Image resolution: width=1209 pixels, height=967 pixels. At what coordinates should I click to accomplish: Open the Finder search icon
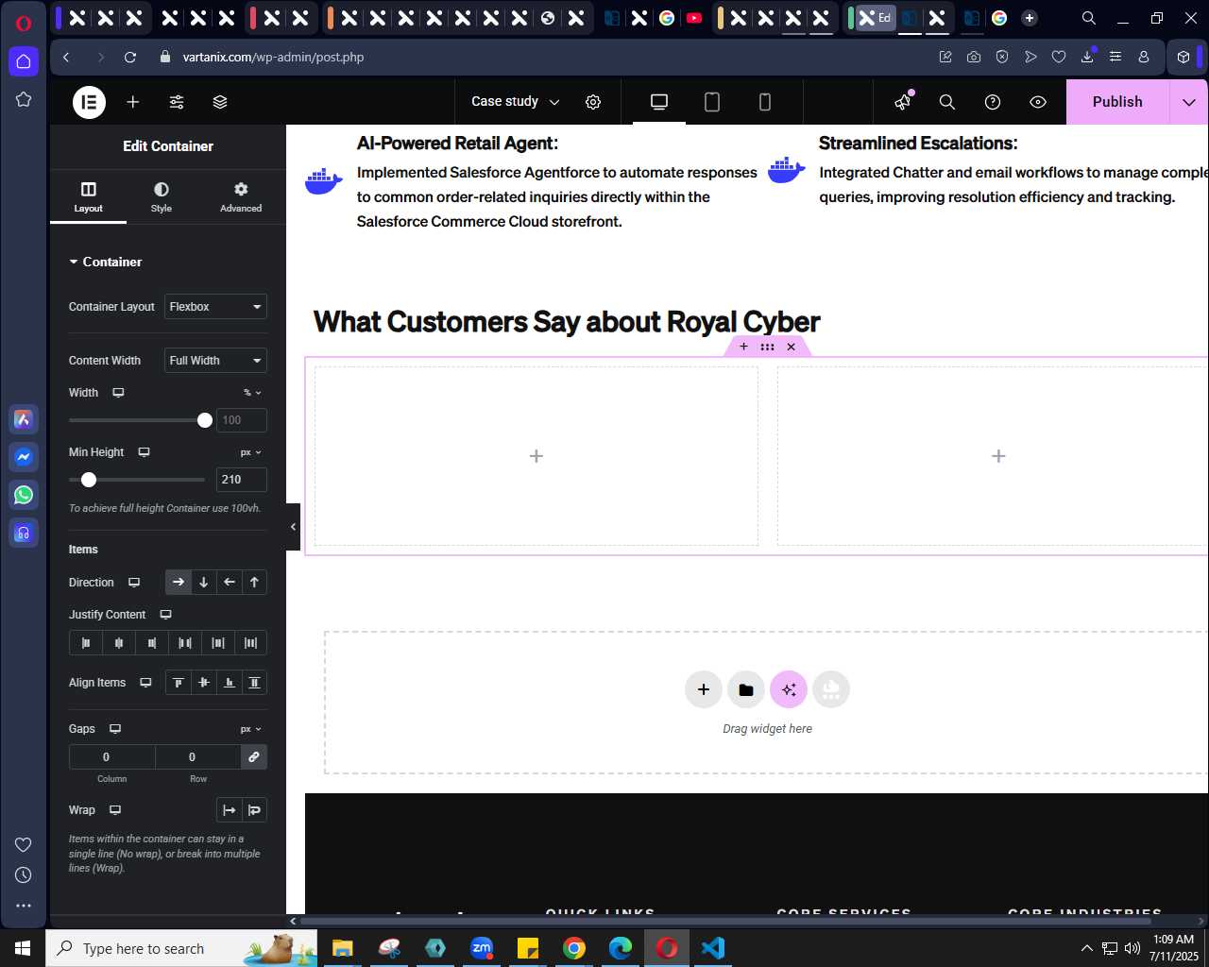click(947, 102)
